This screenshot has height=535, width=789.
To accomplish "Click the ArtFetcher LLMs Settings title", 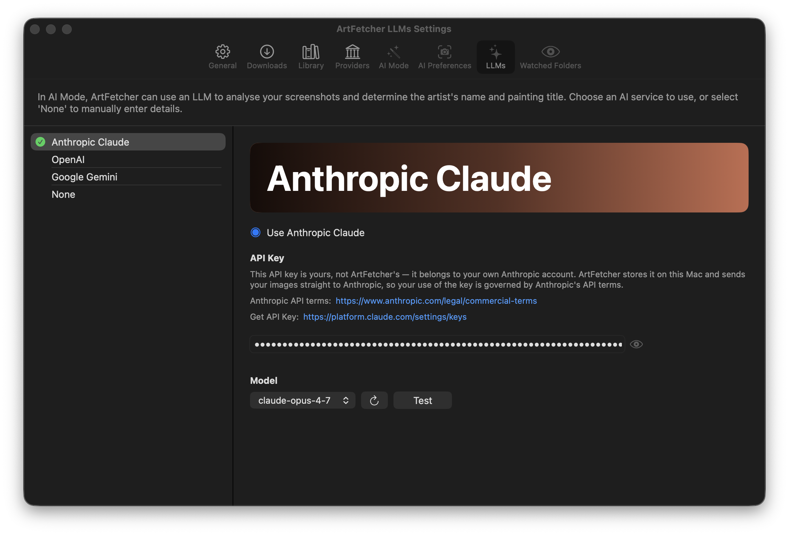I will (394, 29).
